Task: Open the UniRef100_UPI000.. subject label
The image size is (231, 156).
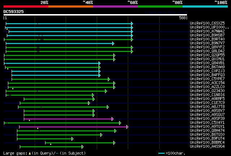Action: click(x=209, y=27)
